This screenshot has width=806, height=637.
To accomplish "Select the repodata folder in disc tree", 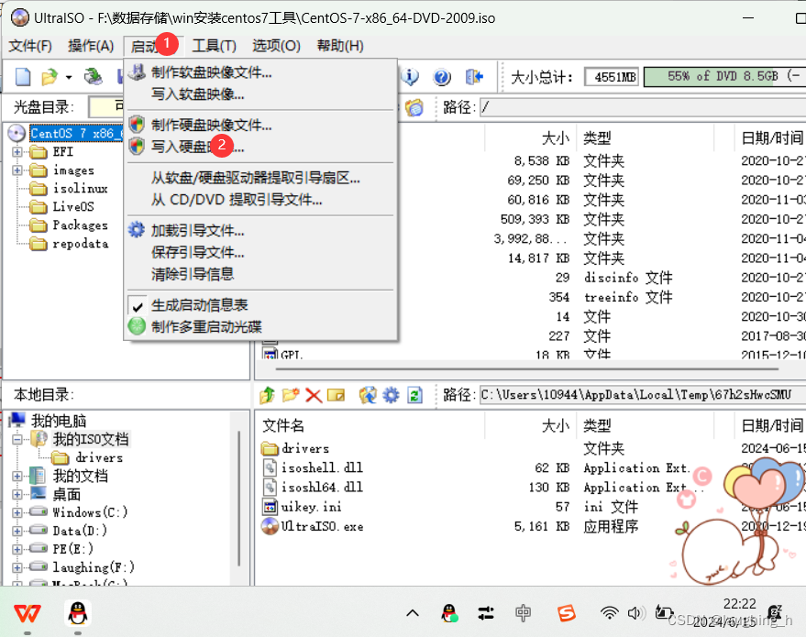I will point(80,244).
